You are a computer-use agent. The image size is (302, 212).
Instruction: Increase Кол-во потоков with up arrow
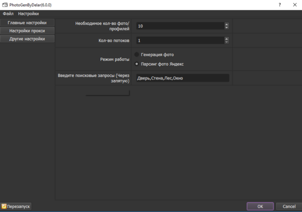(226, 38)
